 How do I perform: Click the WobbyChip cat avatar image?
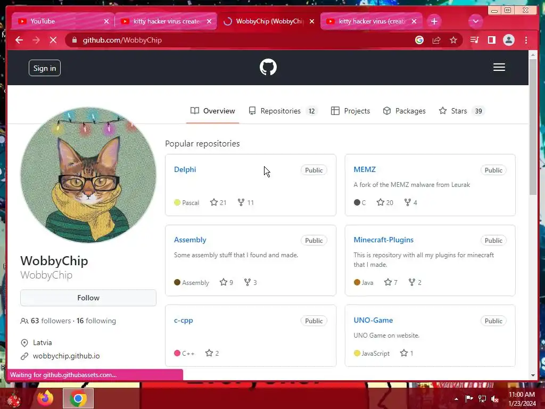[x=88, y=175]
